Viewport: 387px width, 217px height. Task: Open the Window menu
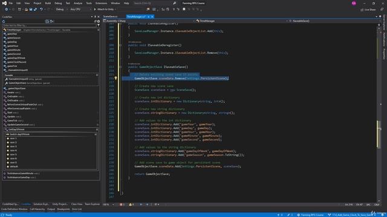coord(115,3)
